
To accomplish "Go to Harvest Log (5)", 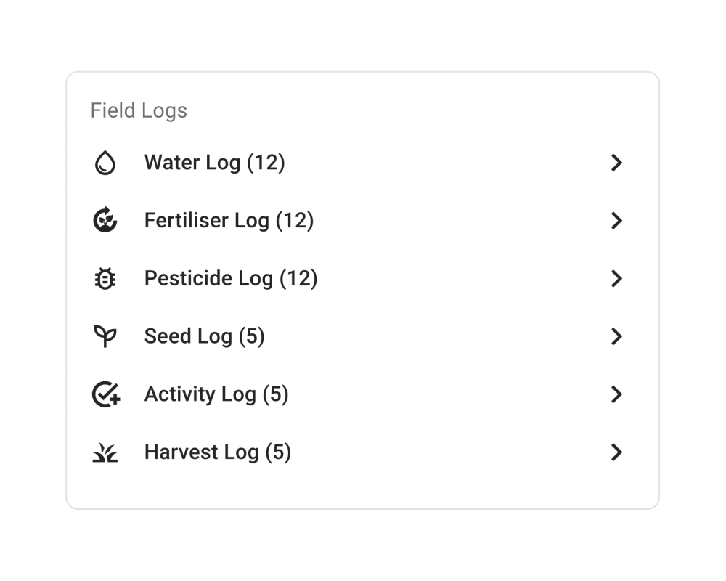I will (x=362, y=452).
